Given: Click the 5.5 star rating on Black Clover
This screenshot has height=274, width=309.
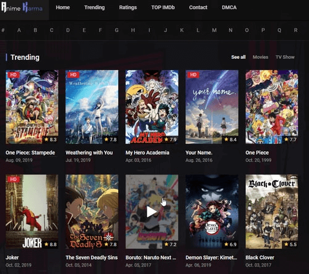Looking at the screenshot, I should (290, 244).
